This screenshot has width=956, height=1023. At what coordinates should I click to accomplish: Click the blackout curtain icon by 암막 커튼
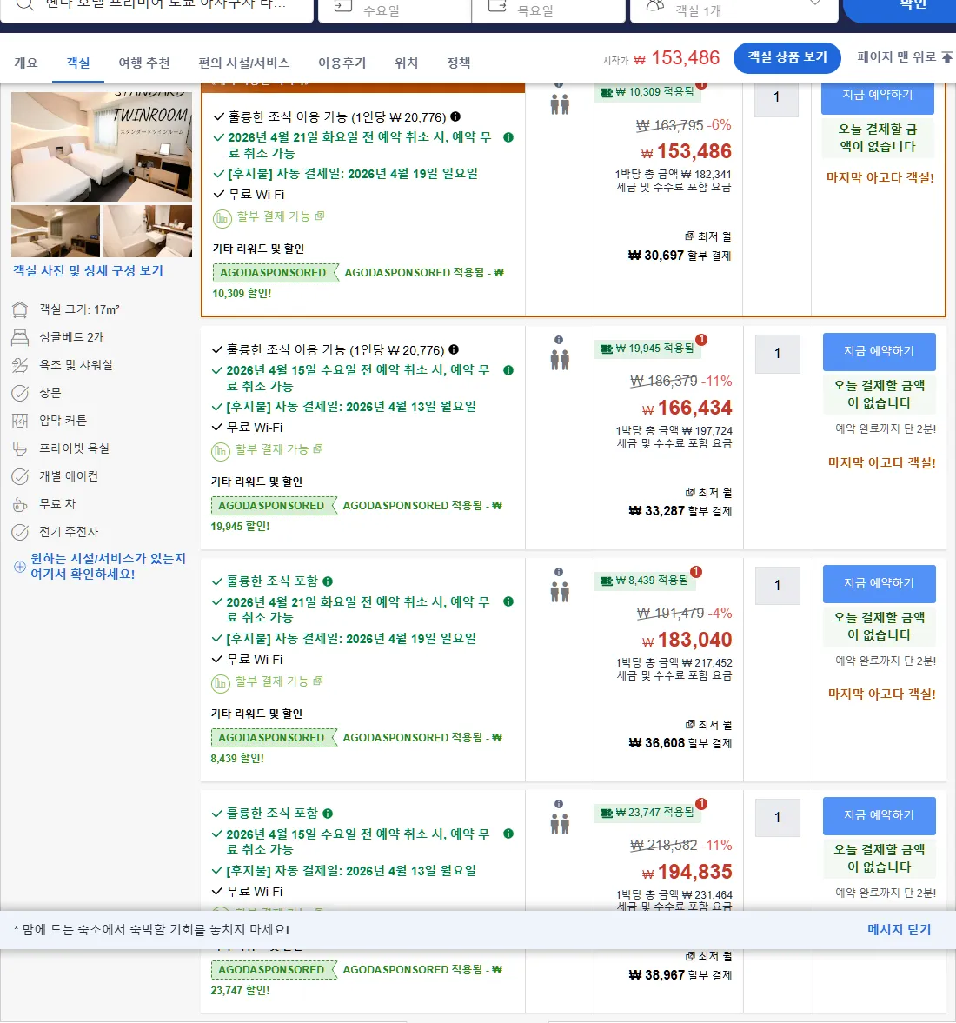pos(20,421)
